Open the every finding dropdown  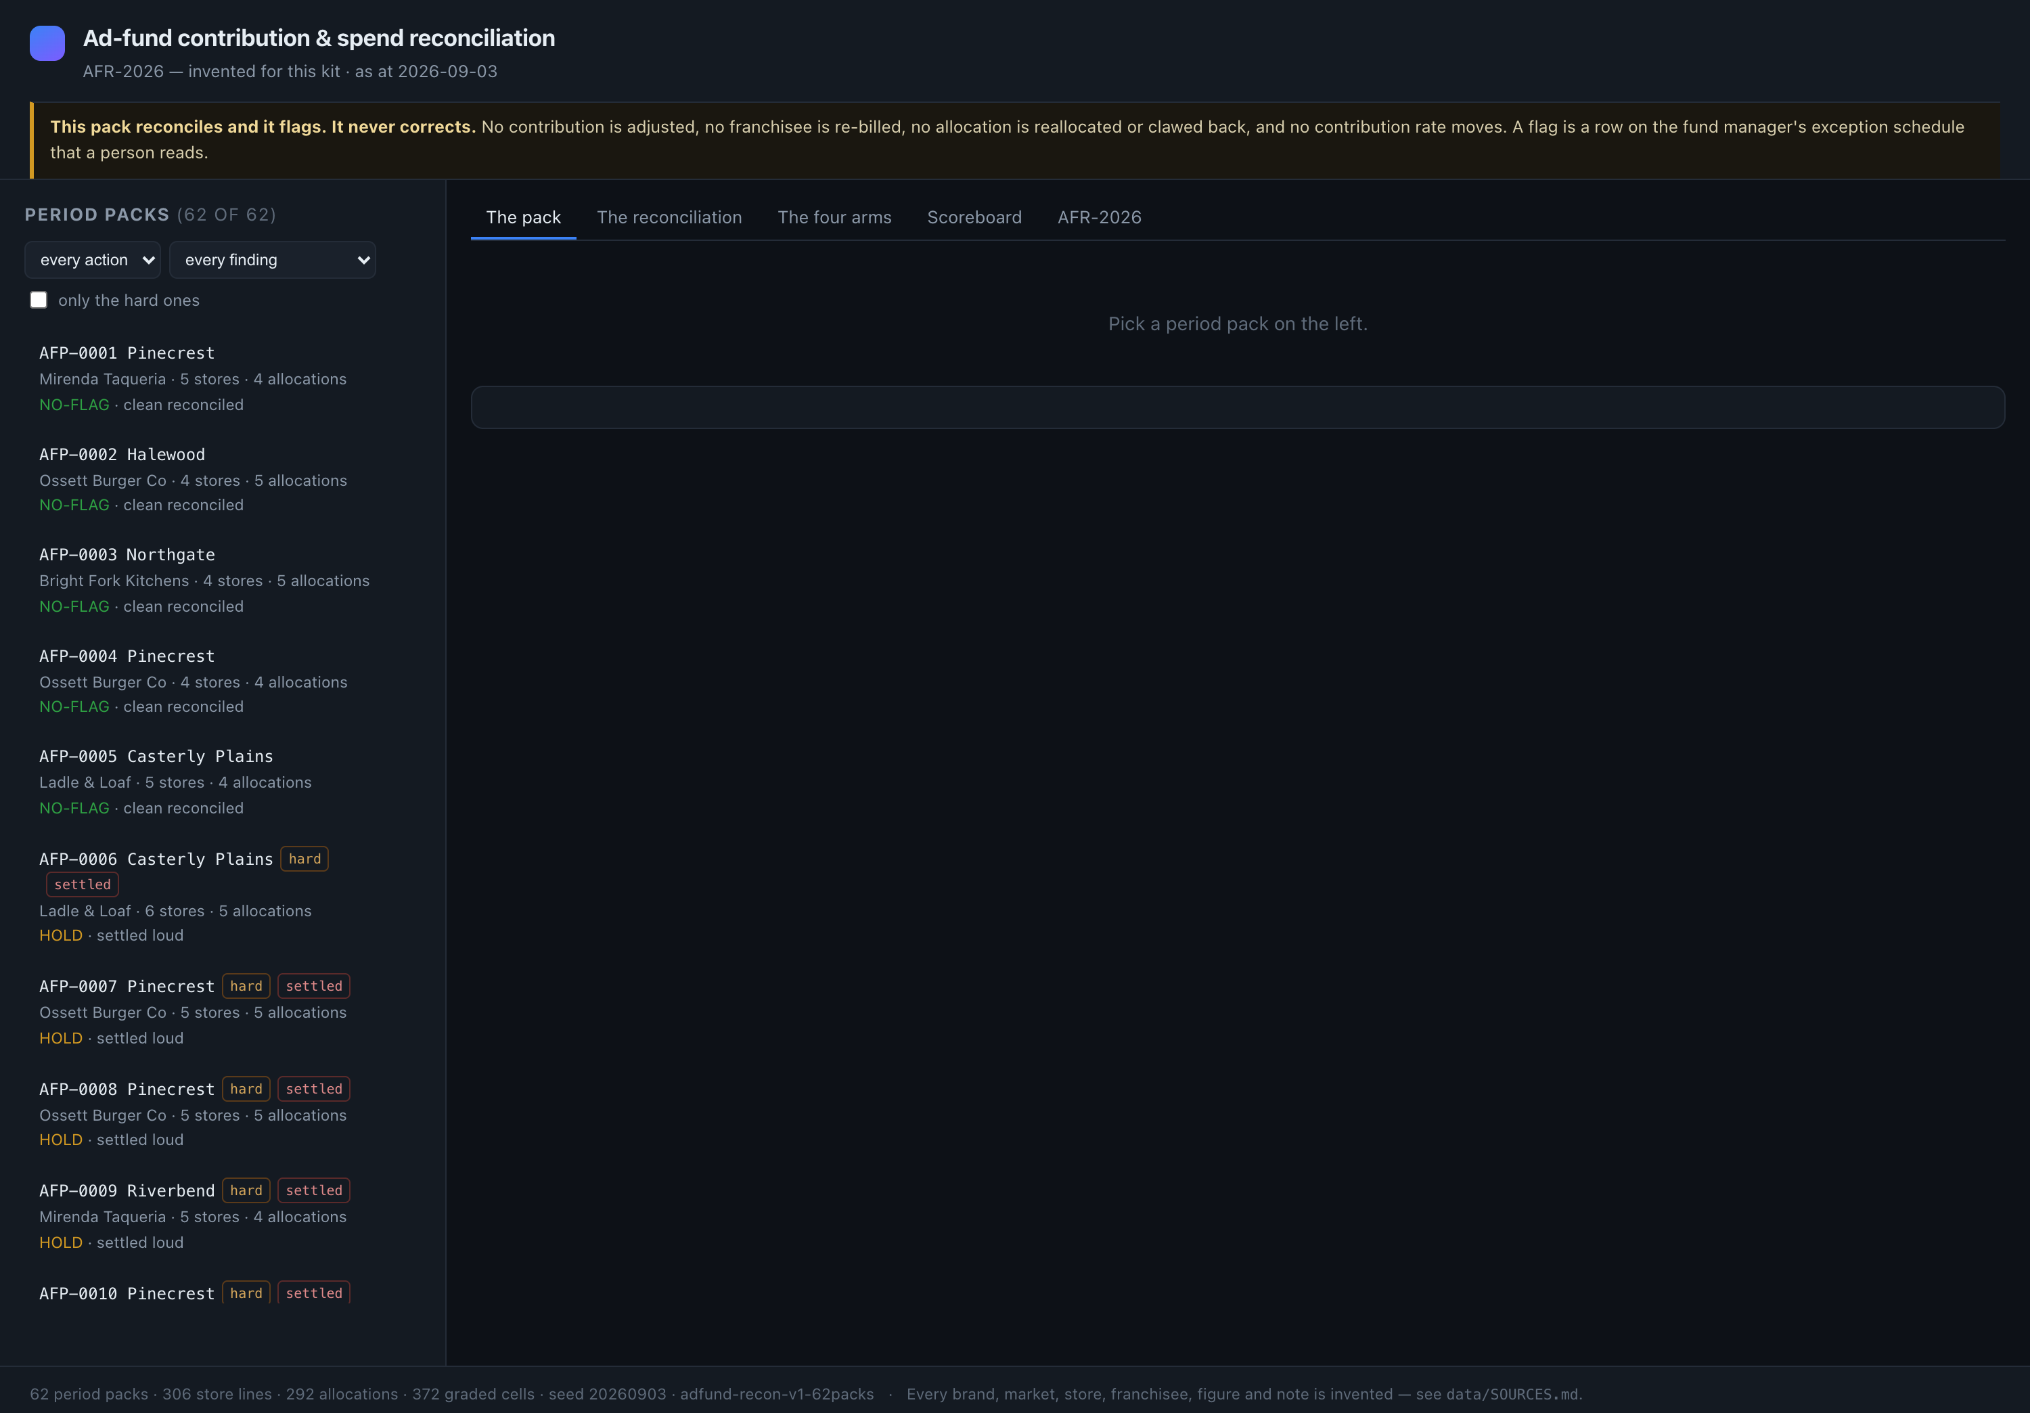tap(272, 260)
